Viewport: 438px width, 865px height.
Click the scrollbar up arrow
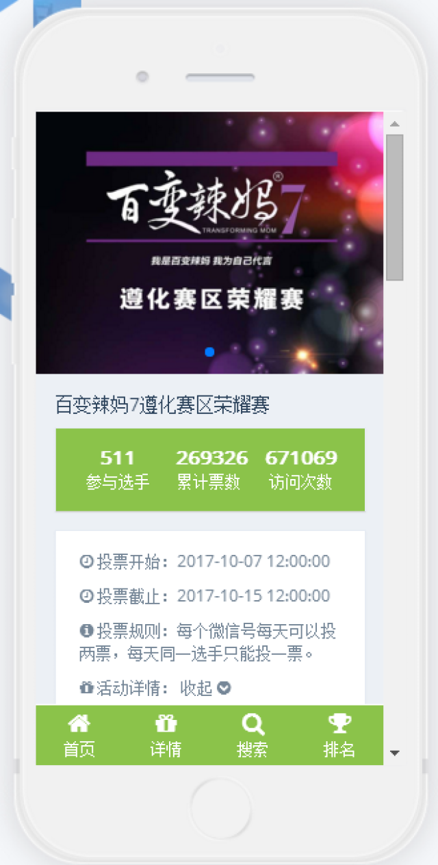(x=394, y=124)
